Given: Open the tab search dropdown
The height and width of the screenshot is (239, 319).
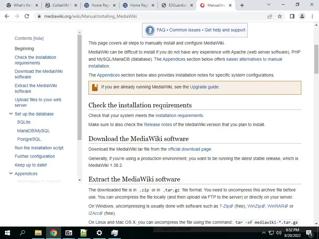Looking at the screenshot, I should tap(269, 4).
